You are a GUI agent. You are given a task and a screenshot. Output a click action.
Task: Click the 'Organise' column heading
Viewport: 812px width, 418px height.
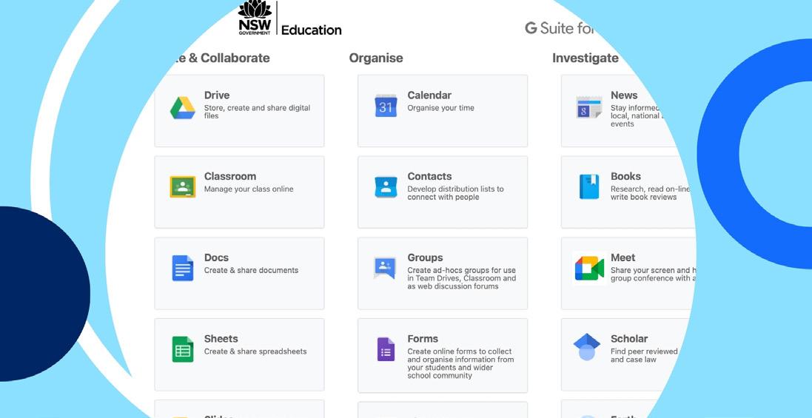[x=376, y=58]
